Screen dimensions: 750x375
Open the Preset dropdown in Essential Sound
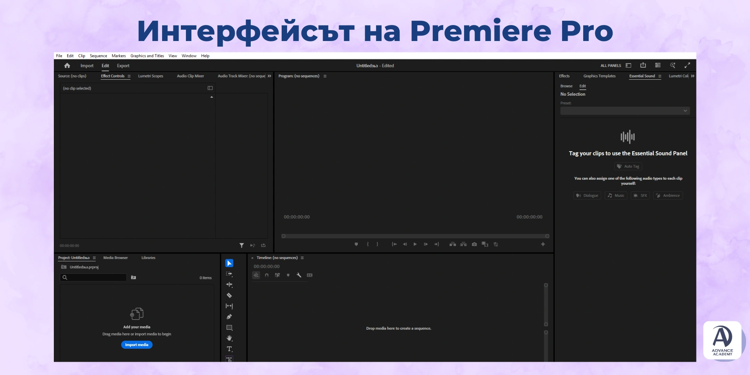(624, 111)
